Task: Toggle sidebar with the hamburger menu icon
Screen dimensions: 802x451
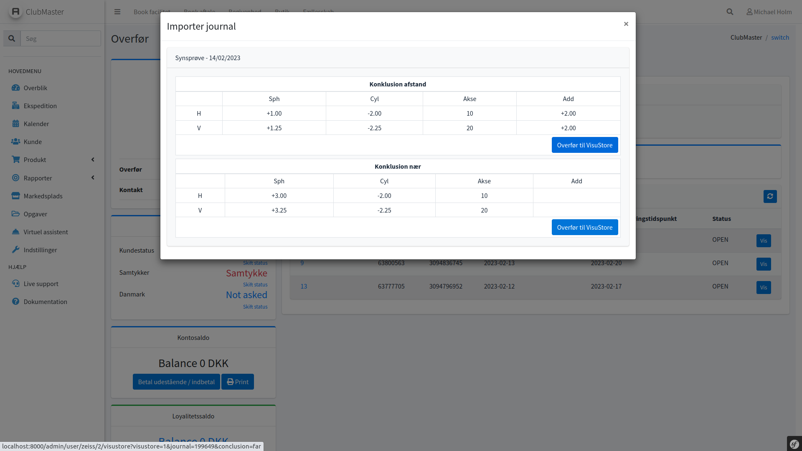Action: click(117, 12)
